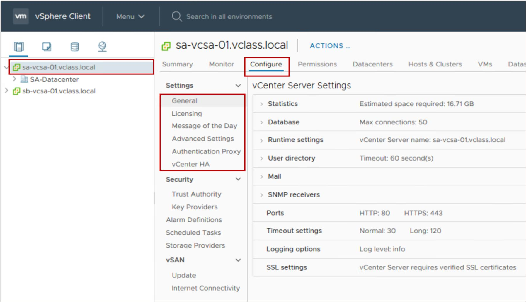Open vCenter HA settings

click(x=190, y=164)
